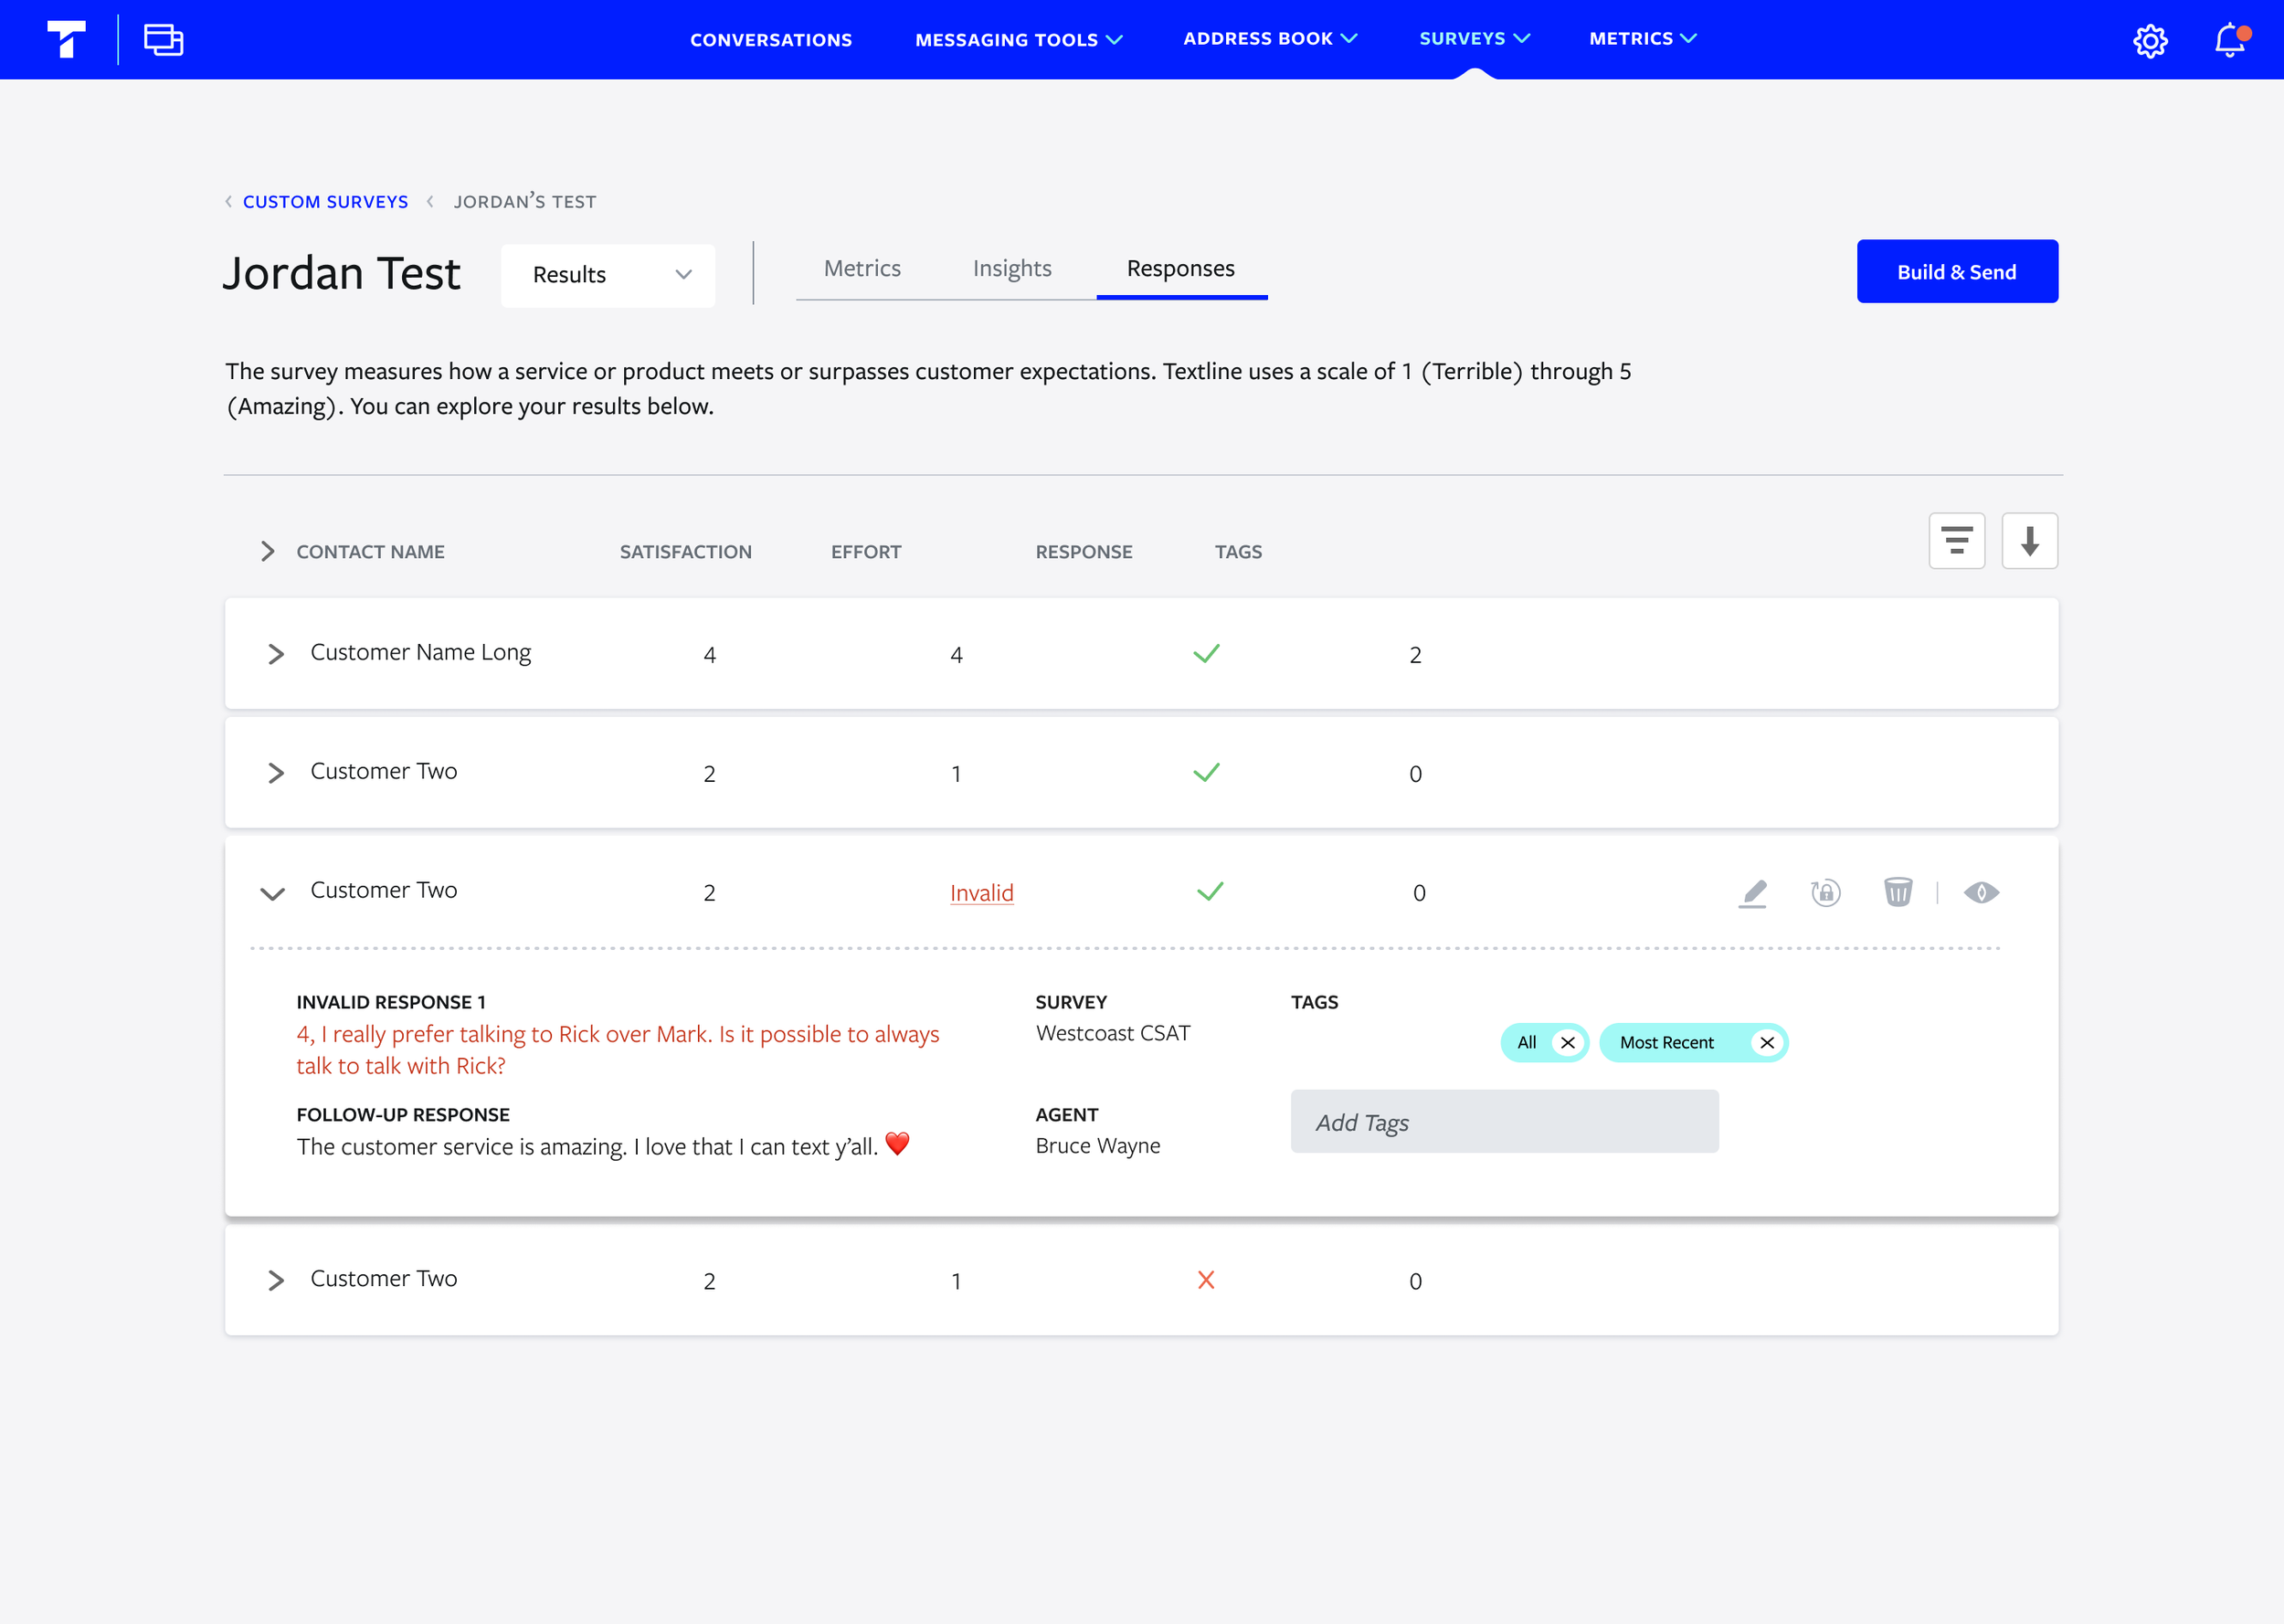
Task: Click the Textline logo icon
Action: click(66, 40)
